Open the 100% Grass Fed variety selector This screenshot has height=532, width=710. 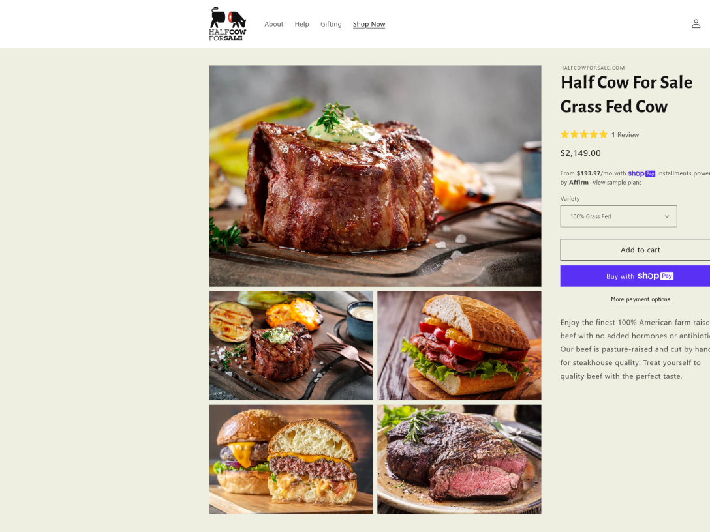pos(619,216)
